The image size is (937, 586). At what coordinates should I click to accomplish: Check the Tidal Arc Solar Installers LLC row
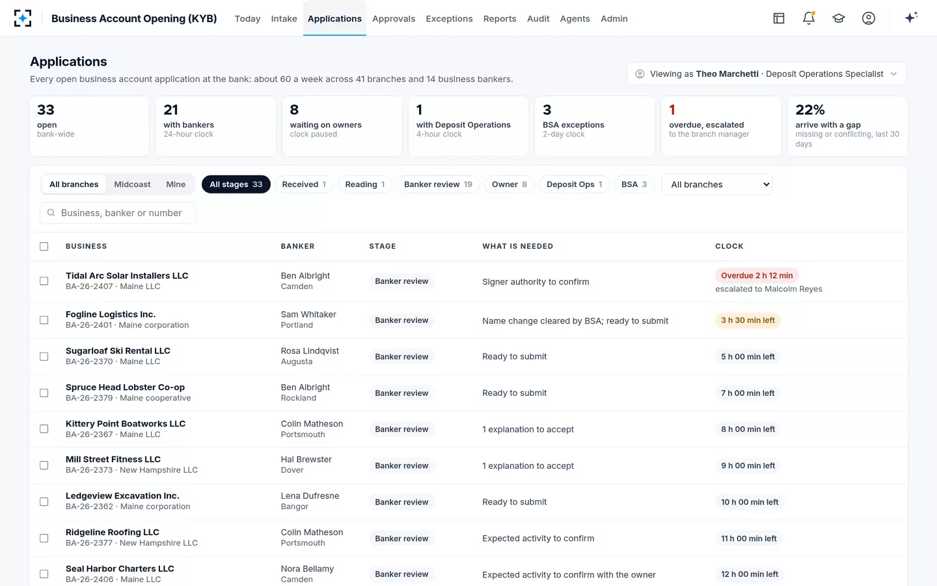click(44, 281)
